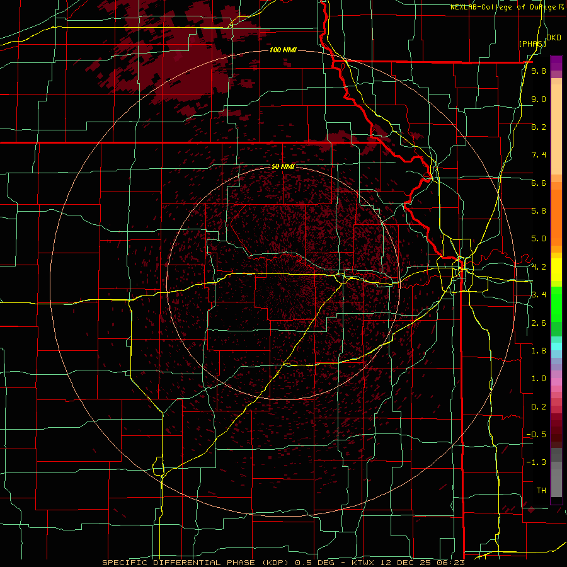Screen dimensions: 567x567
Task: Click the 0.2 color bar value
Action: pyautogui.click(x=539, y=407)
